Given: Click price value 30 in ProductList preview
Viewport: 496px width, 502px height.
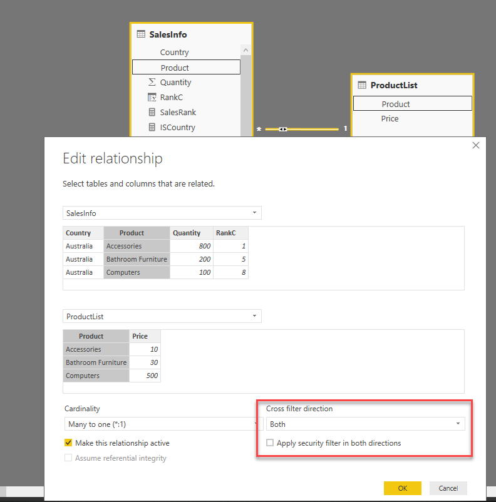Looking at the screenshot, I should (x=145, y=362).
